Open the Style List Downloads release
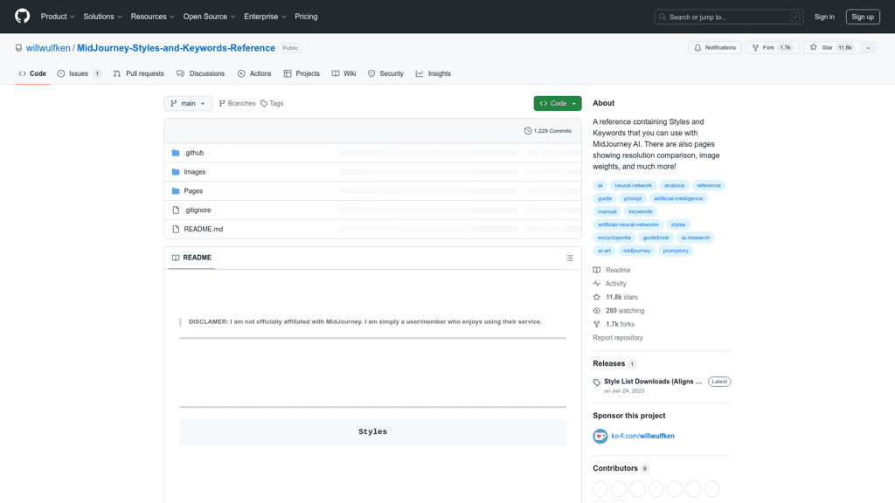Image resolution: width=895 pixels, height=503 pixels. [652, 382]
